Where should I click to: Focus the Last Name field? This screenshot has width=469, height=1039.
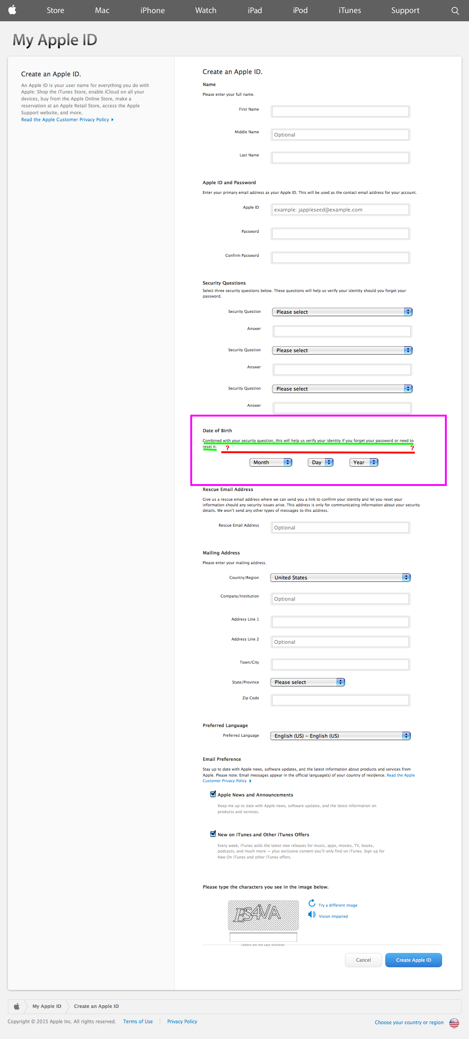[340, 158]
